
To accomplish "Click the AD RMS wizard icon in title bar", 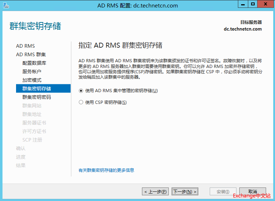I will click(6, 5).
